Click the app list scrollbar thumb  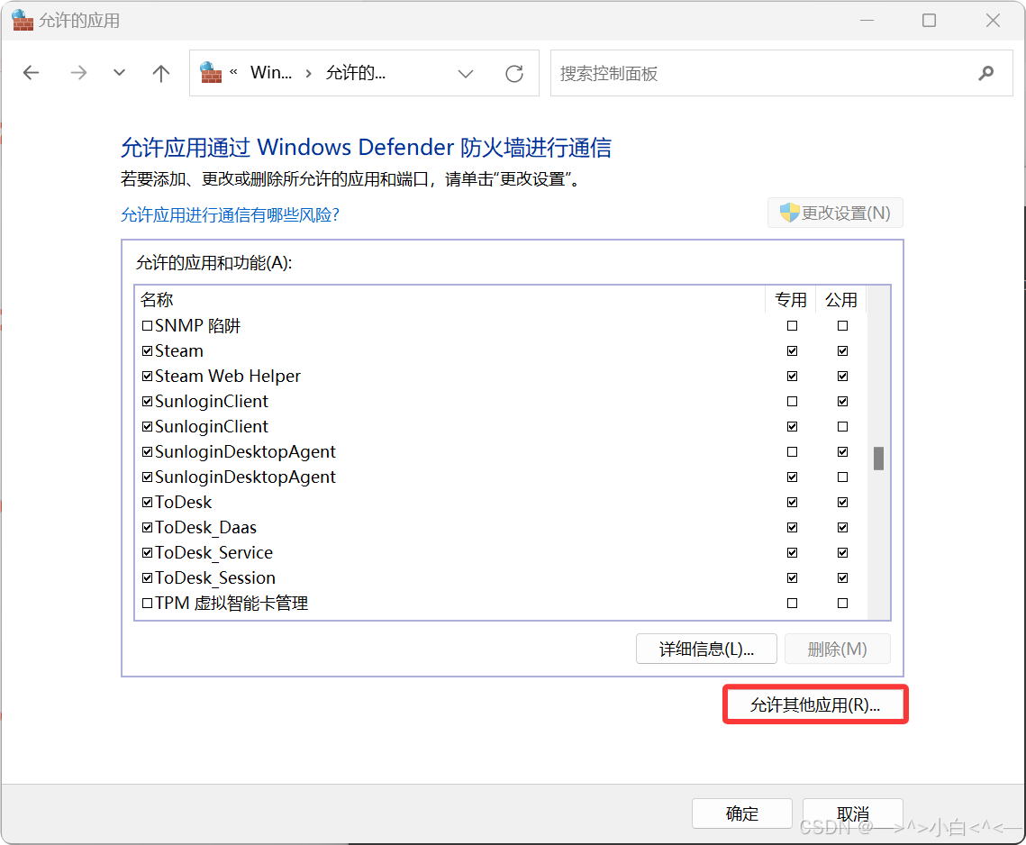(x=879, y=459)
